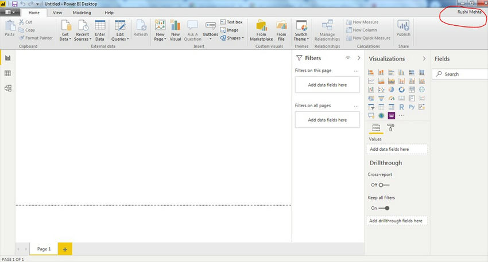
Task: Select the Treemap visual
Action: [x=412, y=89]
